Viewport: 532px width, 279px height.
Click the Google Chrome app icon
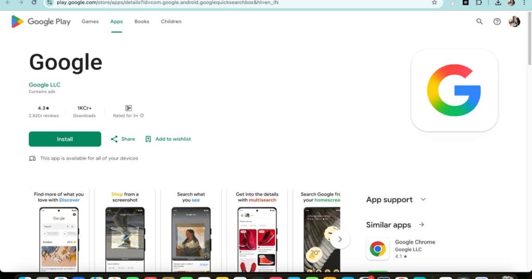pos(378,249)
